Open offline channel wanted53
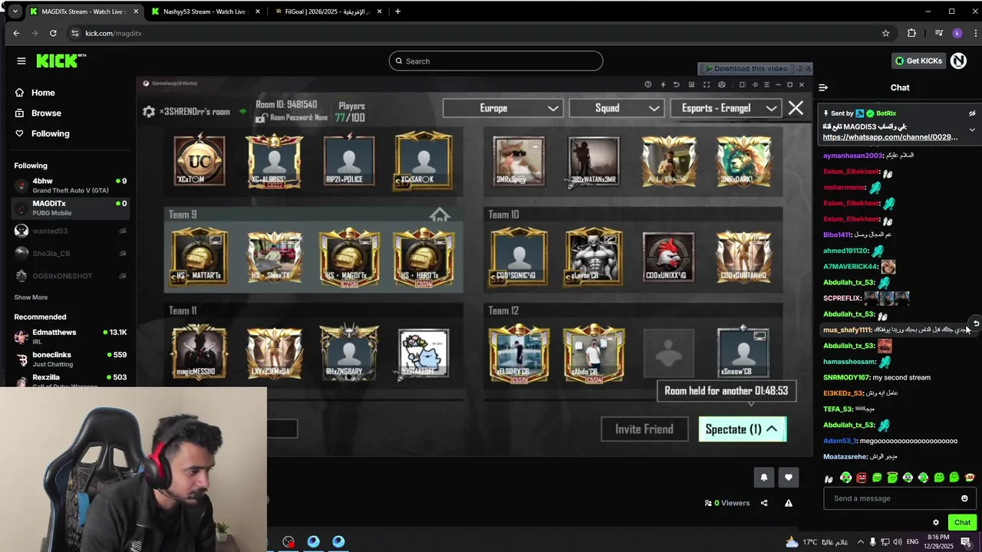Viewport: 982px width, 552px height. (70, 231)
